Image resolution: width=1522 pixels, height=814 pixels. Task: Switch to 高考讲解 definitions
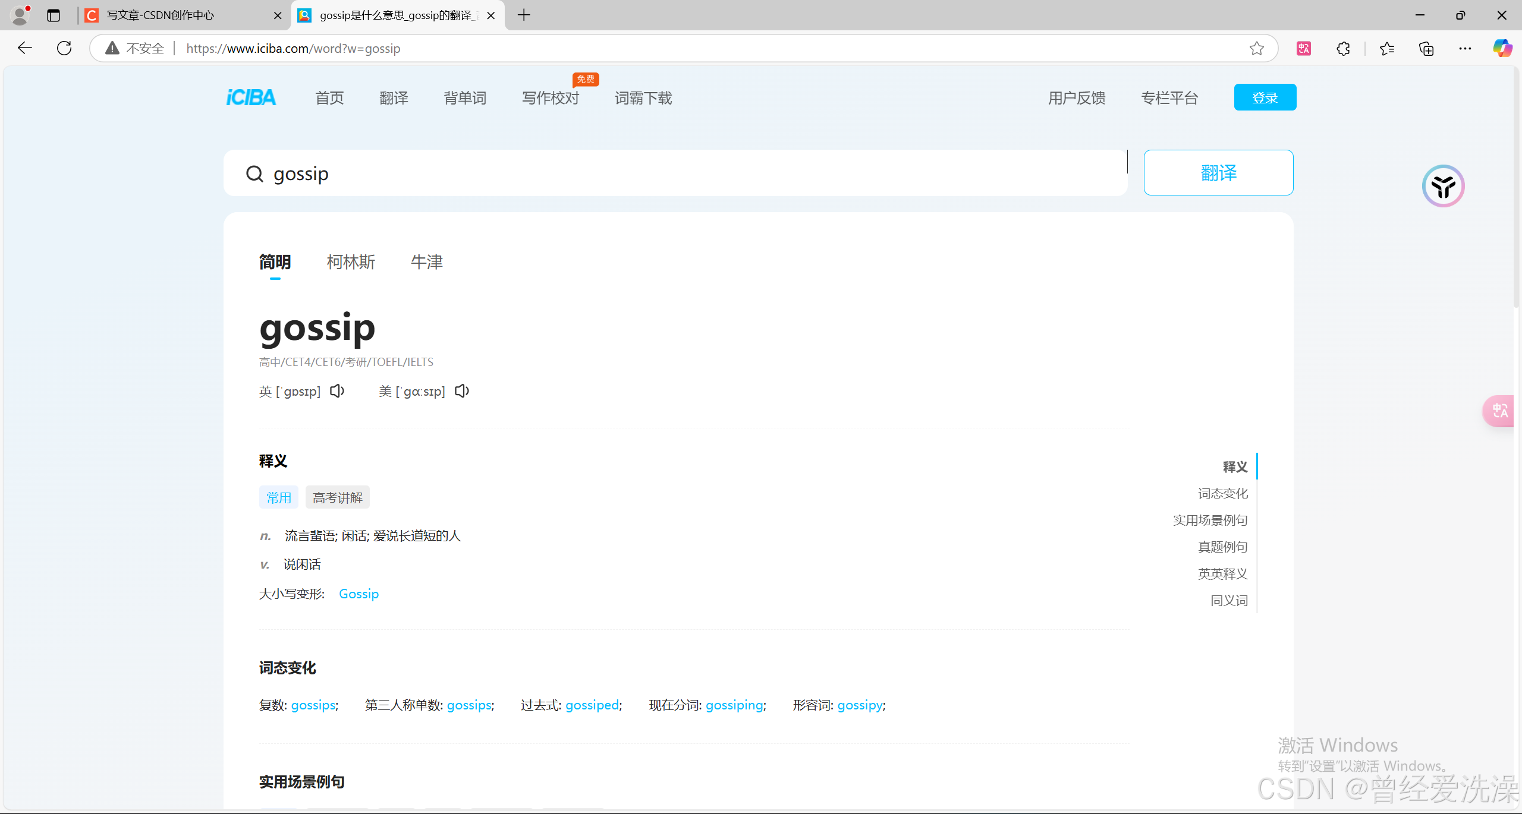pos(337,497)
